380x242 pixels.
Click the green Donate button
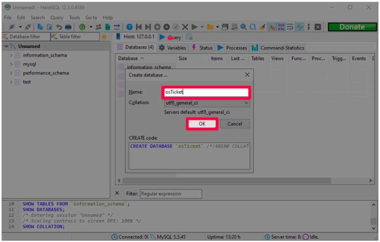pos(352,27)
